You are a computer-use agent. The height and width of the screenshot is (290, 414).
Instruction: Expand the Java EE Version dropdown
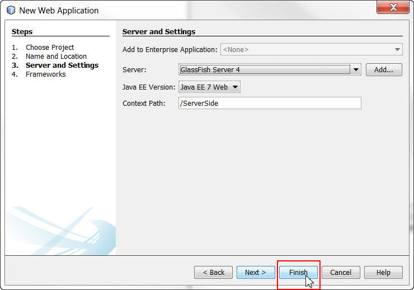click(x=236, y=87)
